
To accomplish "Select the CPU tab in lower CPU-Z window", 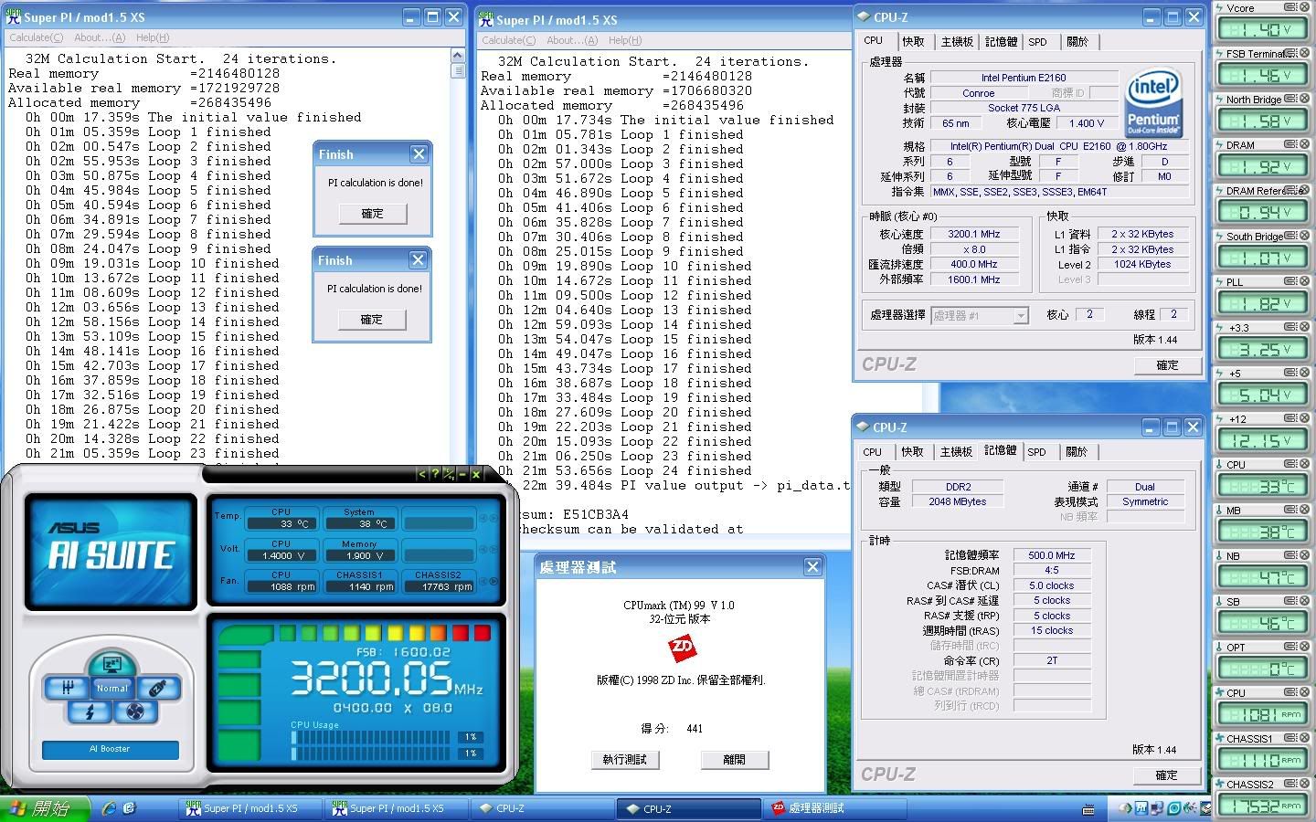I will click(x=873, y=451).
